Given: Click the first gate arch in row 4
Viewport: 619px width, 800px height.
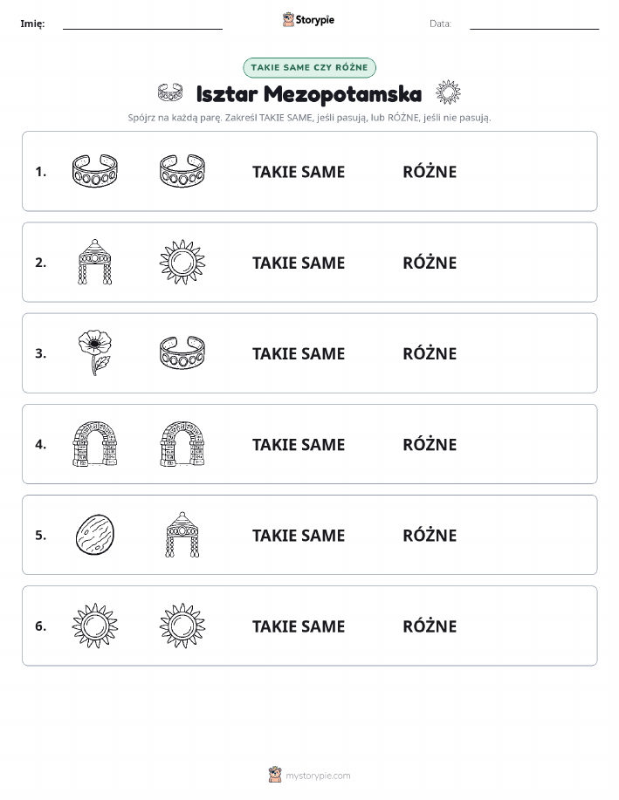Looking at the screenshot, I should tap(95, 444).
